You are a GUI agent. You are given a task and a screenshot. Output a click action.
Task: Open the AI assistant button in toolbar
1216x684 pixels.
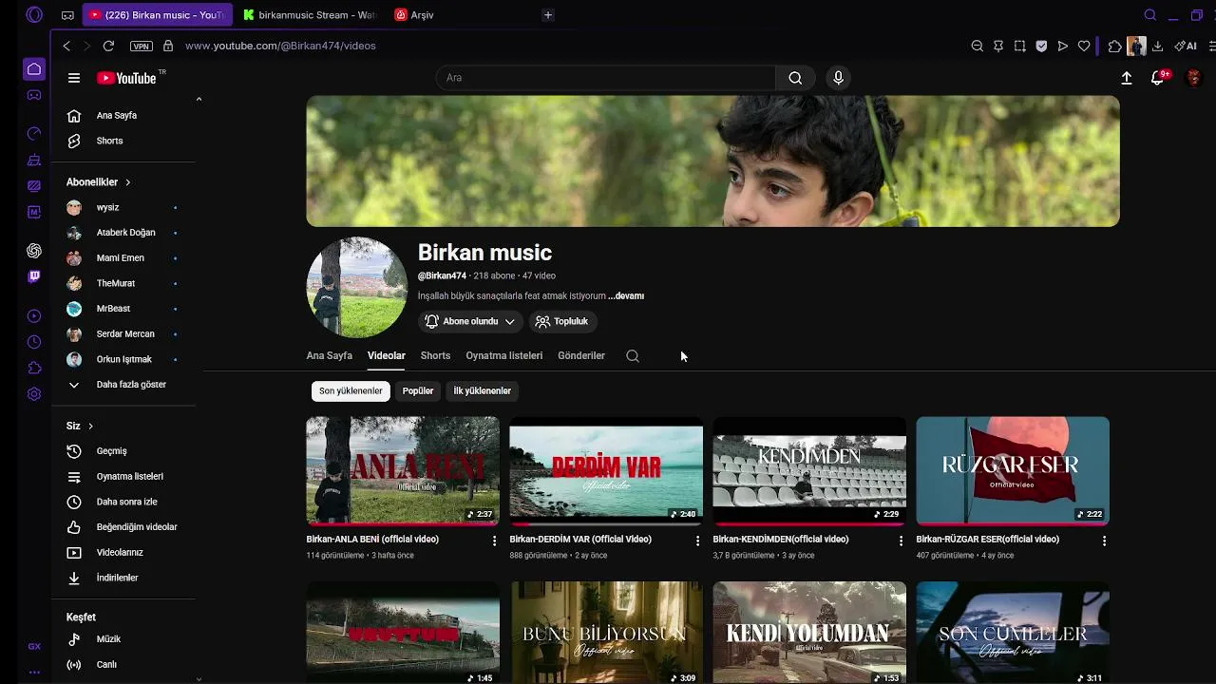pyautogui.click(x=1186, y=46)
